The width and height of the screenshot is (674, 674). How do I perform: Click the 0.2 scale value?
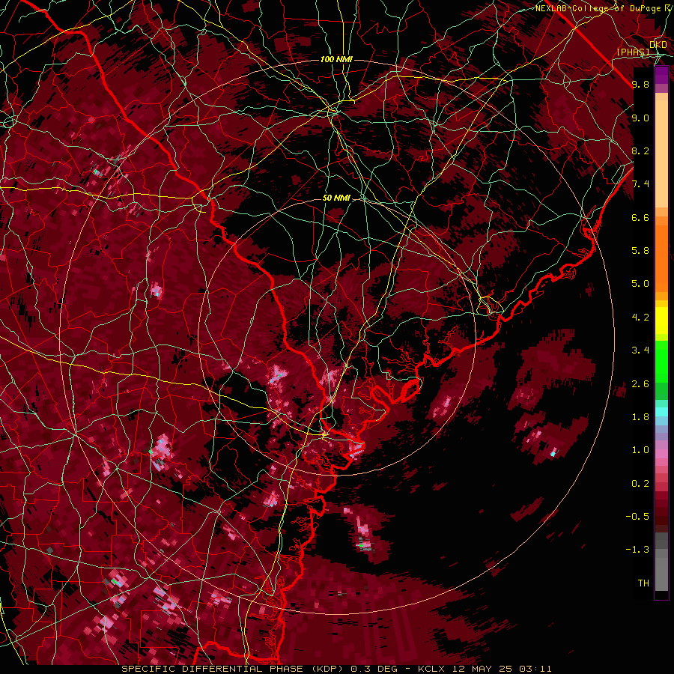[640, 484]
